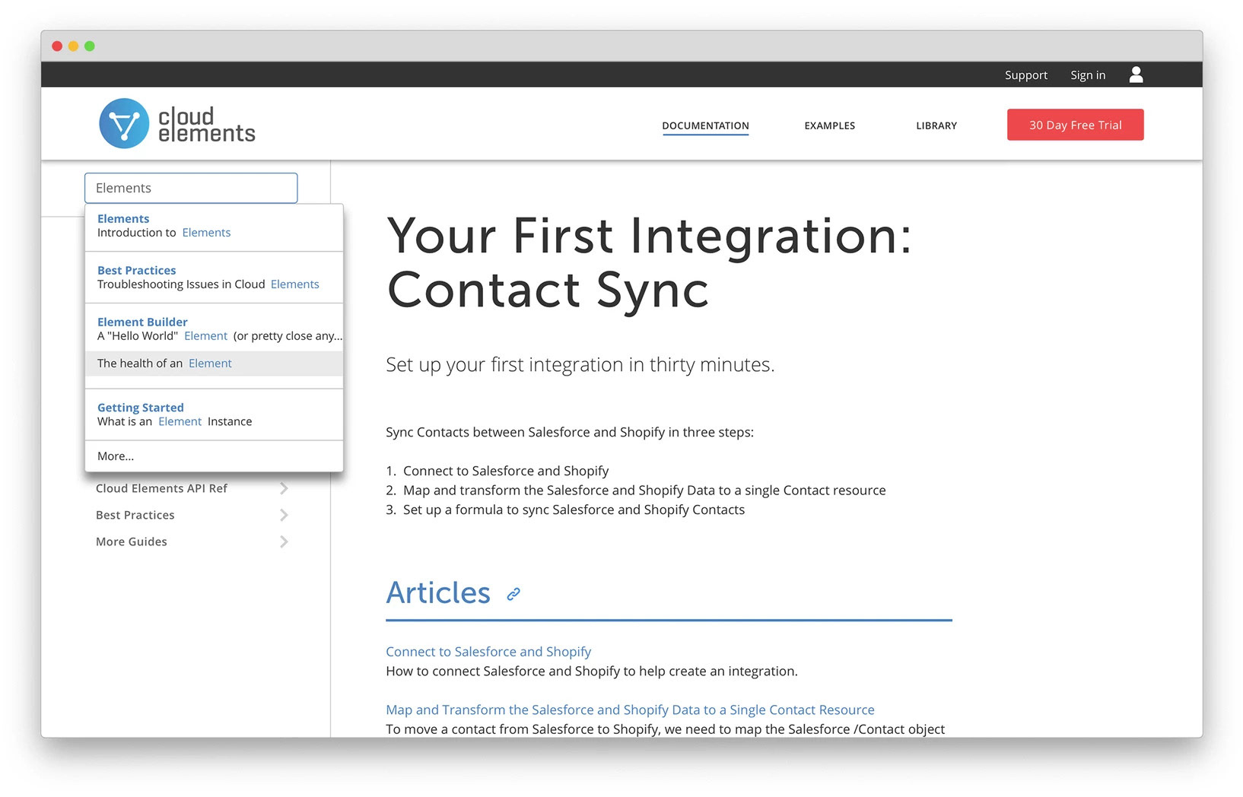Start the 30 Day Free Trial
This screenshot has width=1243, height=797.
(1075, 125)
